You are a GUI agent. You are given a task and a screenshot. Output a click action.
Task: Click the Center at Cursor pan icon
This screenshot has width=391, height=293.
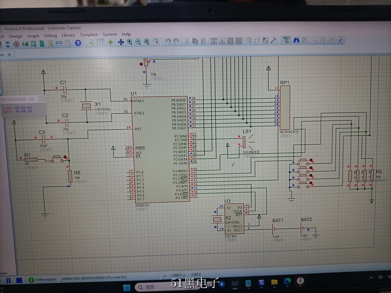pos(121,42)
